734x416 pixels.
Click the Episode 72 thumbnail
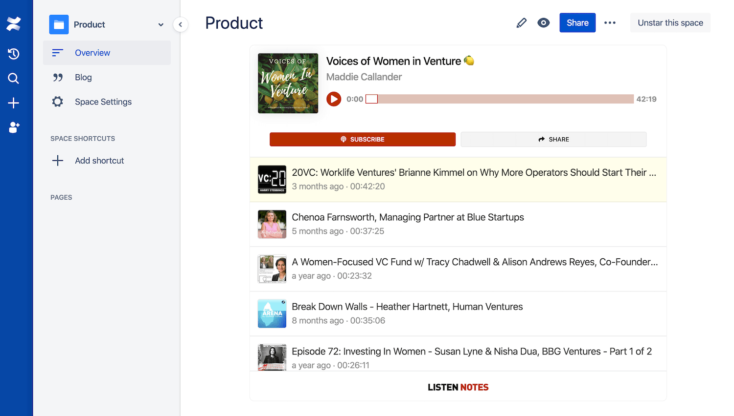point(272,357)
